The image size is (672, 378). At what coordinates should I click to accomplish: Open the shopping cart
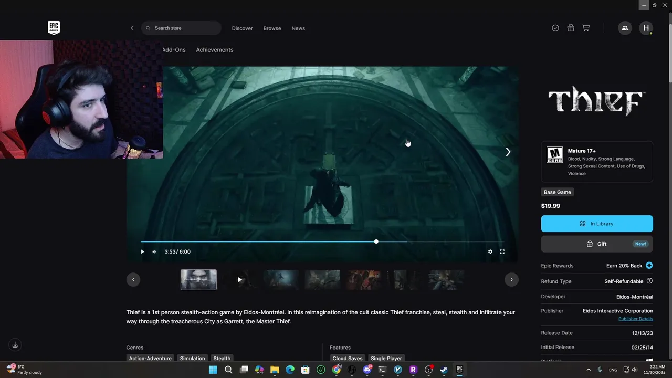(586, 28)
